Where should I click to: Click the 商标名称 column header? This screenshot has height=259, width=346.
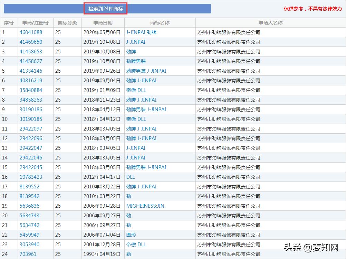160,23
